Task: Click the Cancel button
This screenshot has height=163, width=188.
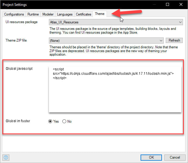Action: pyautogui.click(x=175, y=157)
